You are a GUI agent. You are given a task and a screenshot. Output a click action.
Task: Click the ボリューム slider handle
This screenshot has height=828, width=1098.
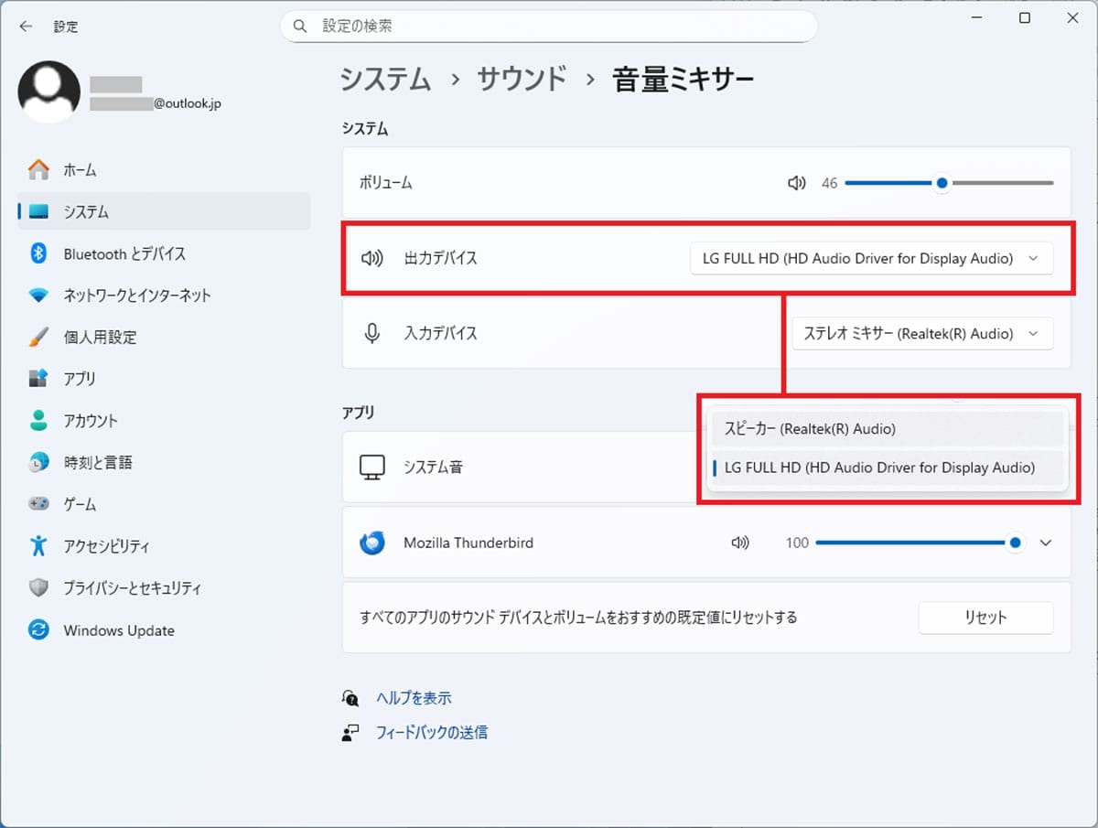[942, 183]
